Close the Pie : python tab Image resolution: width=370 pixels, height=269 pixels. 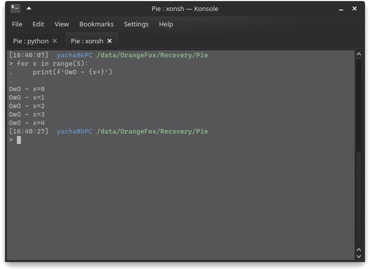(x=55, y=41)
